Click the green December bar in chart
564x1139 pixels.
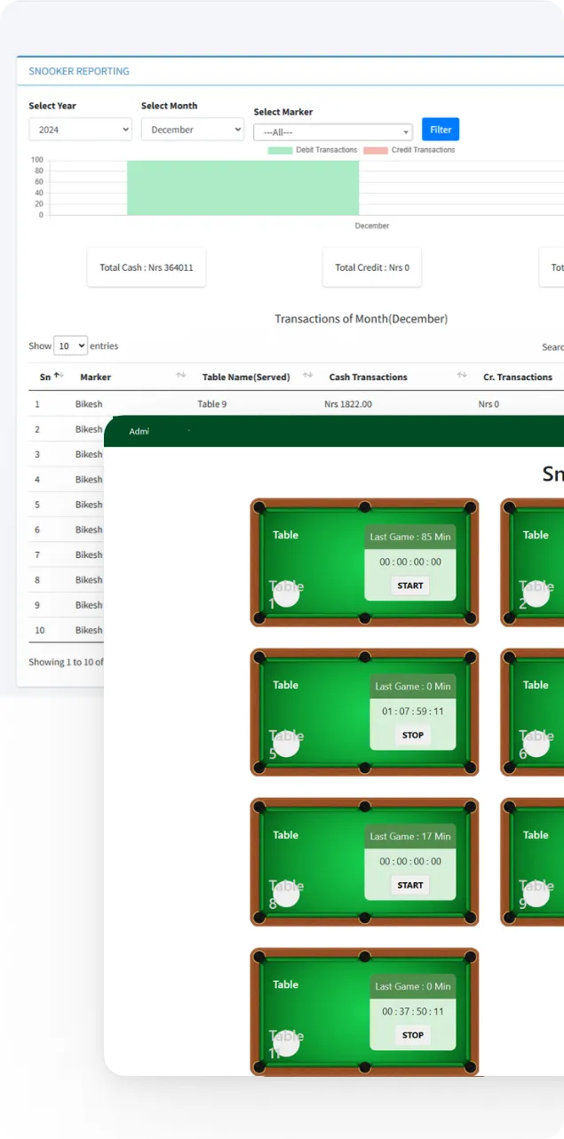pyautogui.click(x=242, y=187)
